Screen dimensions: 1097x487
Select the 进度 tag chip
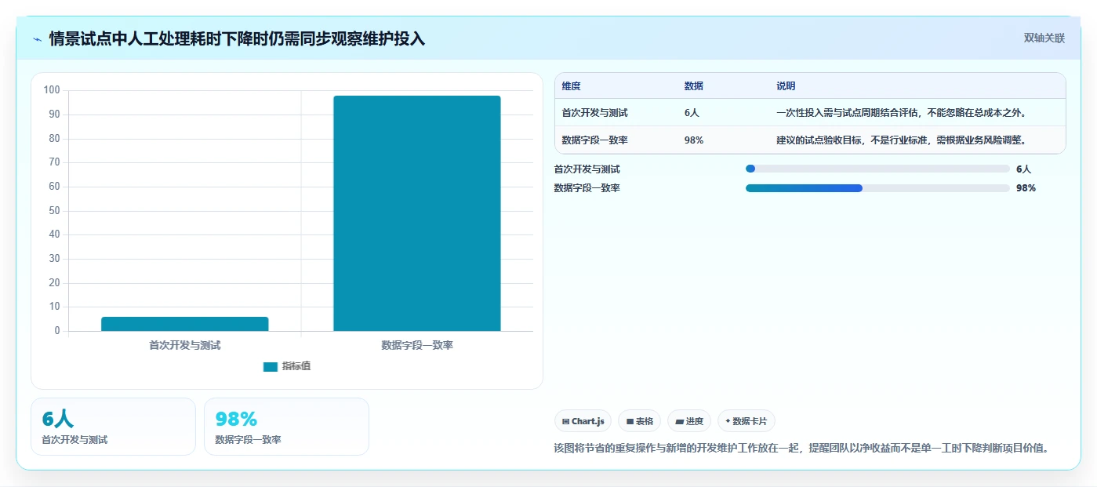point(688,421)
